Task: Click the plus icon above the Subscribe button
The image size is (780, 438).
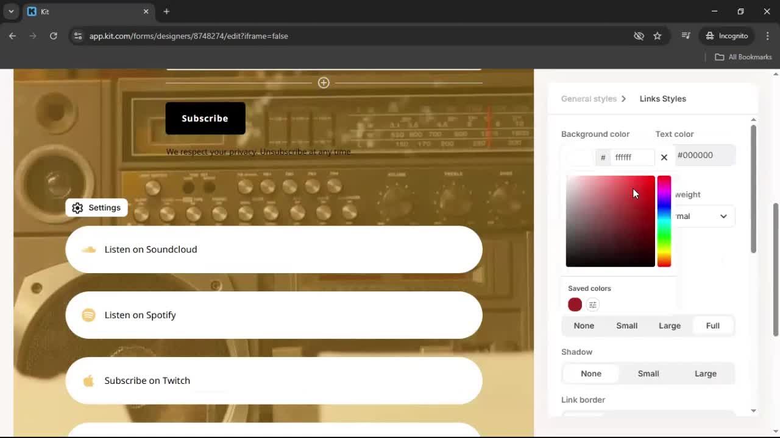Action: [324, 82]
